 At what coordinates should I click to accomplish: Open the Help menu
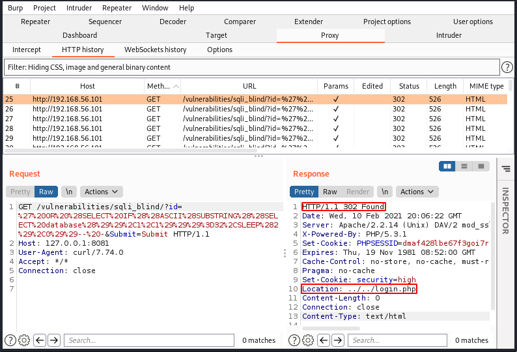click(187, 8)
